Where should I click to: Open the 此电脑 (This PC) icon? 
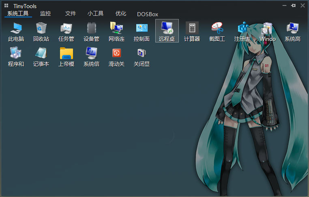pos(16,31)
